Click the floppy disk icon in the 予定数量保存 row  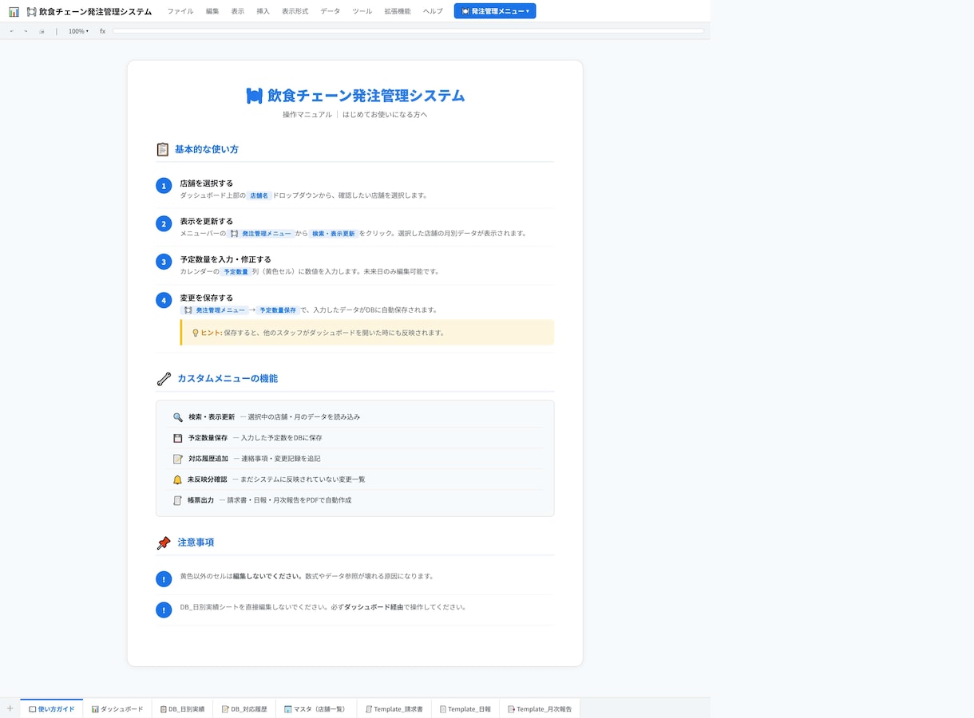[x=178, y=438]
